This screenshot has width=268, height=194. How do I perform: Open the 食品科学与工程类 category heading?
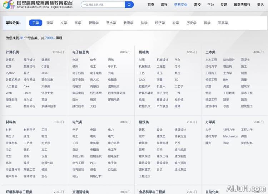click(152, 192)
